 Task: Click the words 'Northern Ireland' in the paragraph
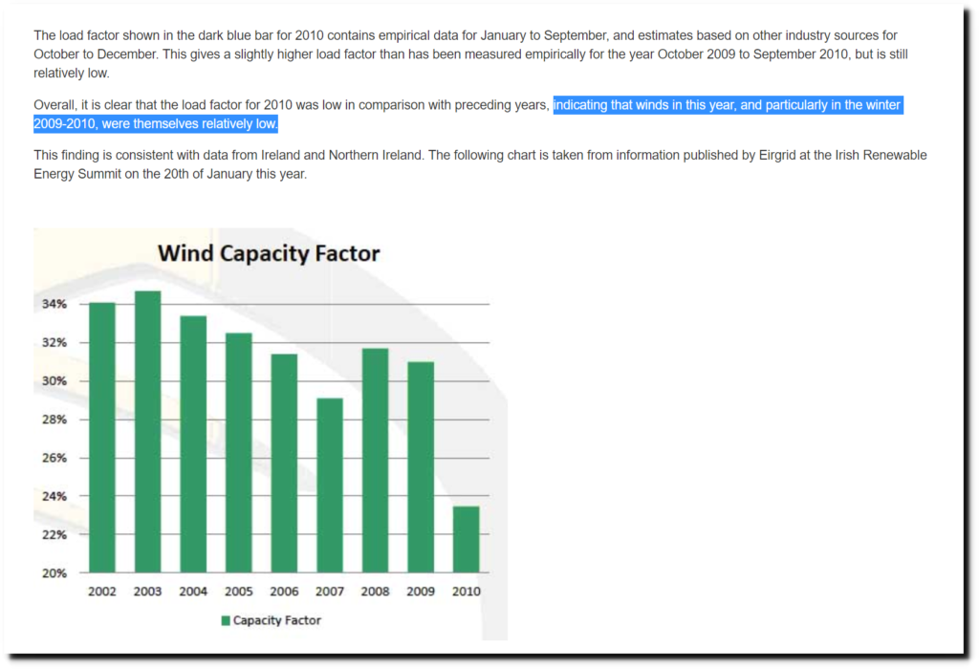pos(375,156)
